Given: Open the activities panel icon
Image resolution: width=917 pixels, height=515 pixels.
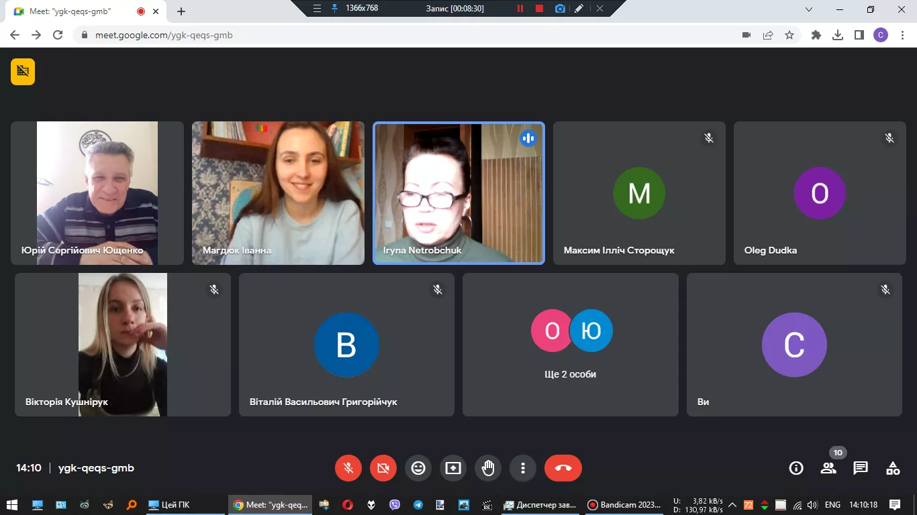Looking at the screenshot, I should point(893,468).
